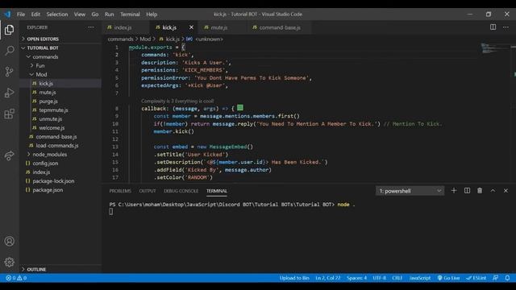Click the errors and warnings status indicator

click(16, 278)
